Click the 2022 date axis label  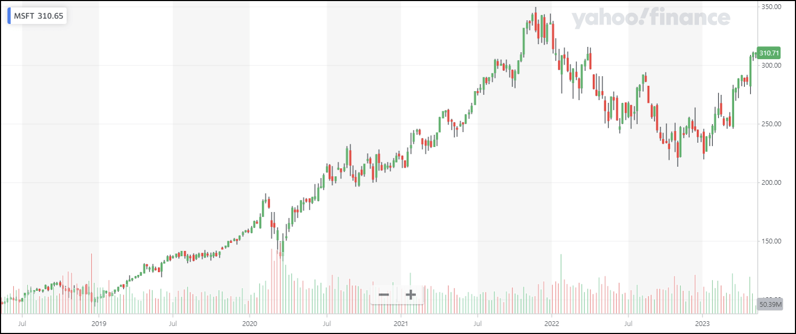(552, 323)
